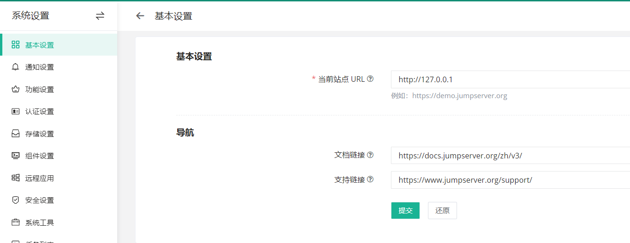
Task: Open 安全设置 in the sidebar menu
Action: tap(59, 200)
